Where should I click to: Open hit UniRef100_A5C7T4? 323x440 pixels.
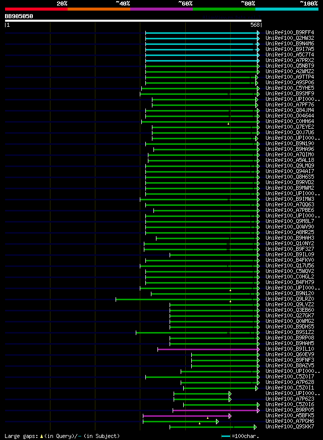pyautogui.click(x=290, y=54)
